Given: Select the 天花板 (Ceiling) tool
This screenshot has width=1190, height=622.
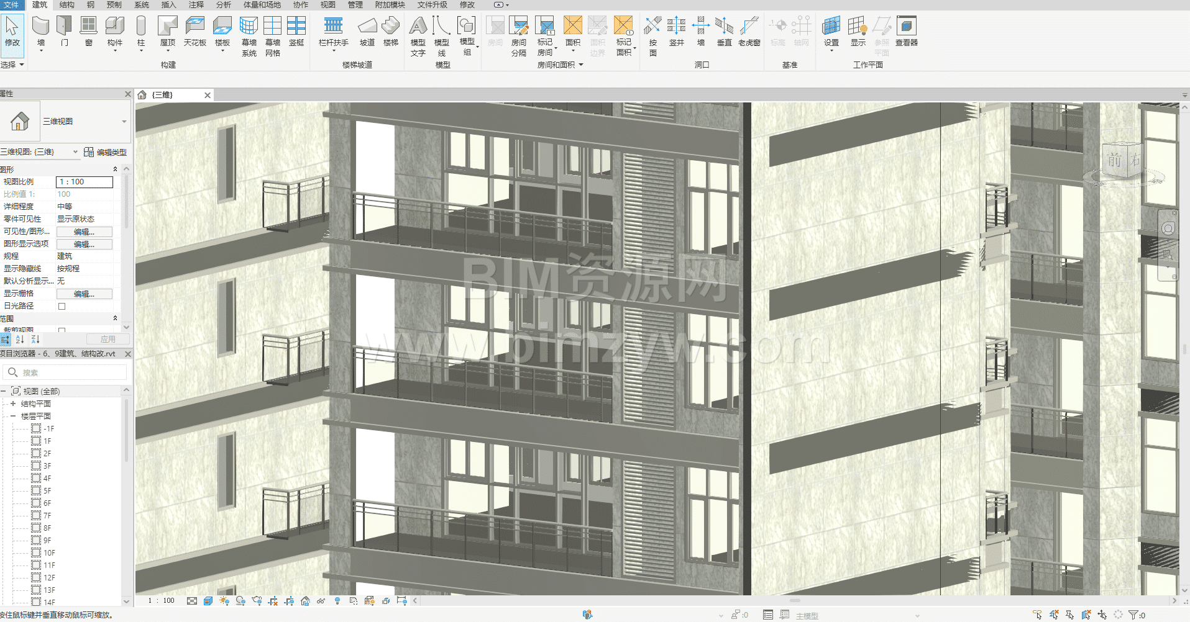Looking at the screenshot, I should 195,31.
